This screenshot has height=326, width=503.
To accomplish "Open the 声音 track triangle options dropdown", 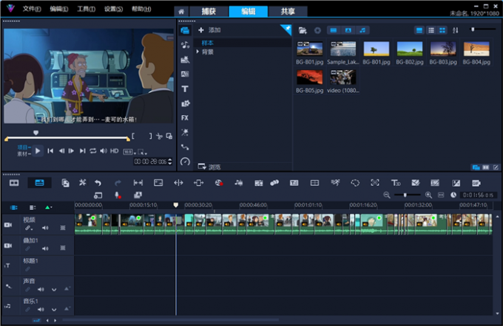I will coord(67,289).
